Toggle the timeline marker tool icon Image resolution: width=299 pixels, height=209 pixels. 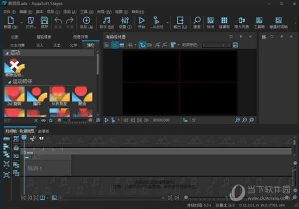click(x=24, y=138)
